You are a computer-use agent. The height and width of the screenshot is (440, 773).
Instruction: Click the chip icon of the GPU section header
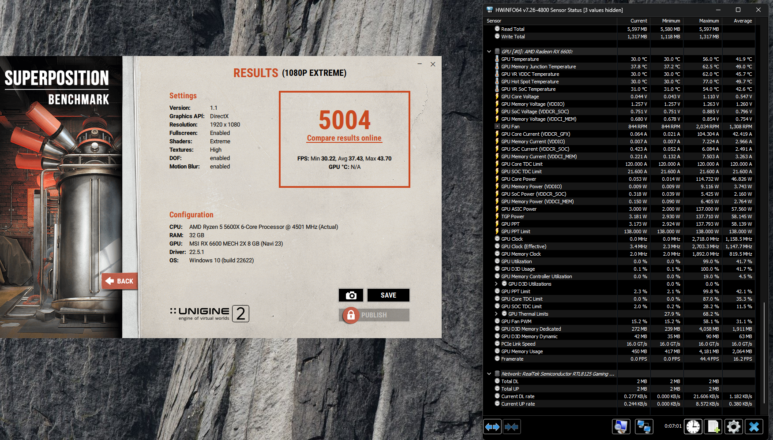point(497,52)
